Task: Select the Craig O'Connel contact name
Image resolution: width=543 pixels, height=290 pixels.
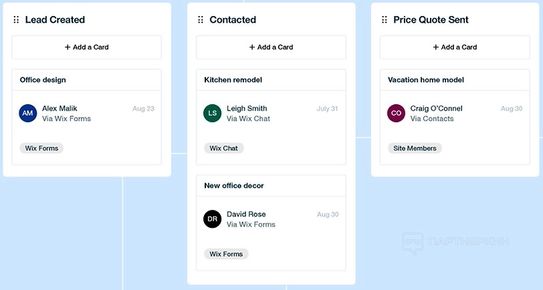Action: pos(436,108)
